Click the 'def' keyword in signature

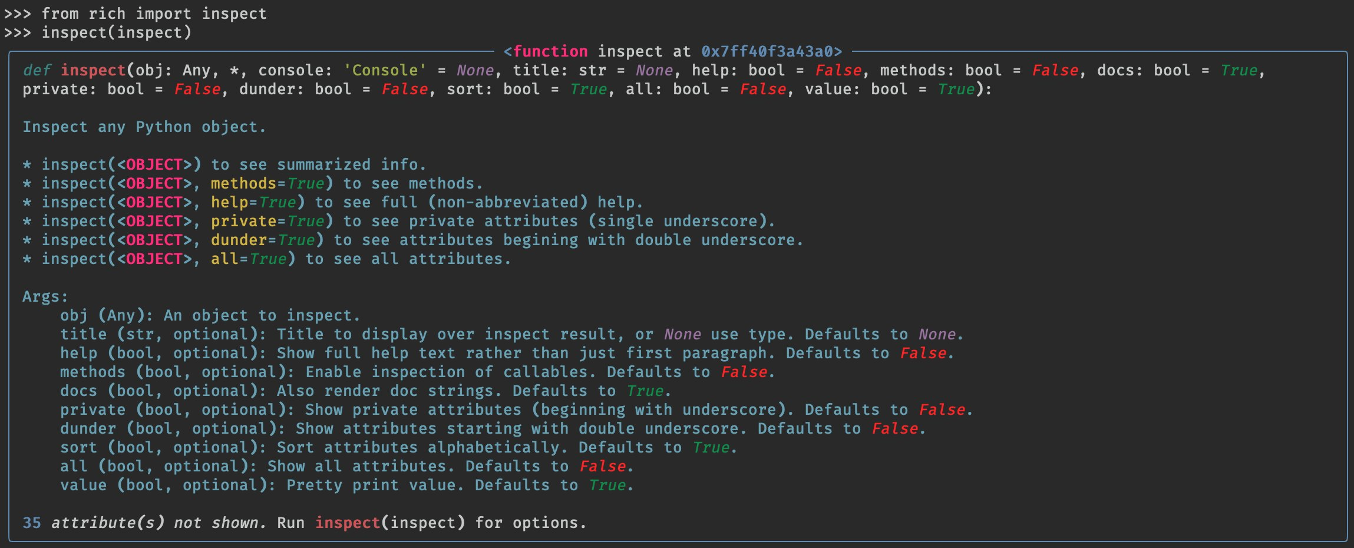[x=37, y=70]
